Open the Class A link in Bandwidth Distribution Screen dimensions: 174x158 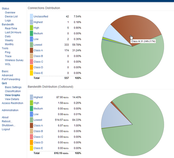point(38,125)
